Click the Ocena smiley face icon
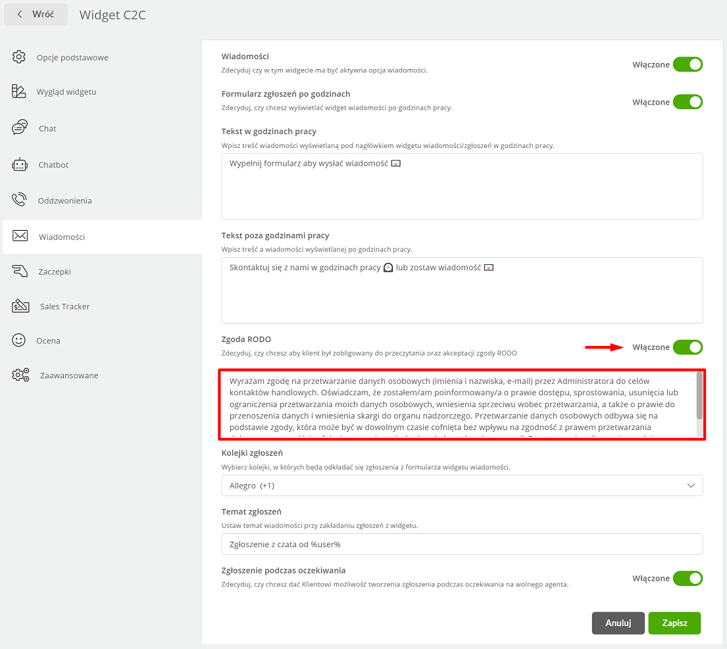 pyautogui.click(x=18, y=340)
